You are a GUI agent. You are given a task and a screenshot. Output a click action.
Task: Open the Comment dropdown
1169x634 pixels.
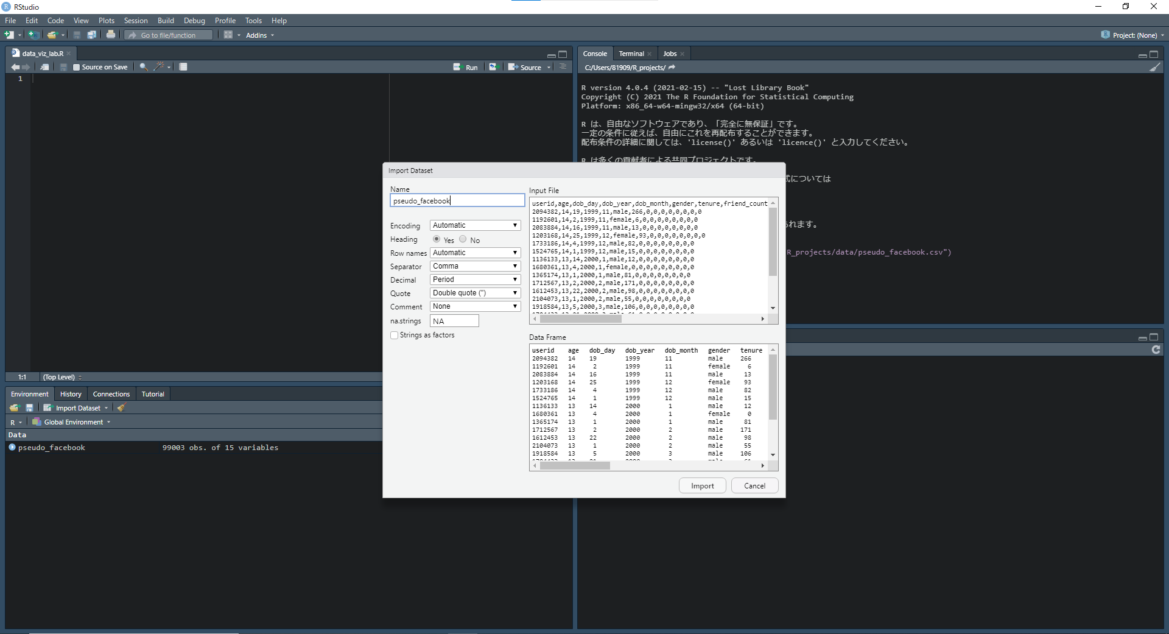[476, 306]
